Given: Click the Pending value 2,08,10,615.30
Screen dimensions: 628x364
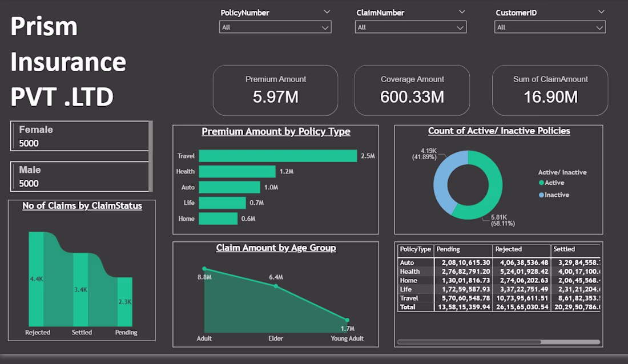Looking at the screenshot, I should [x=466, y=262].
